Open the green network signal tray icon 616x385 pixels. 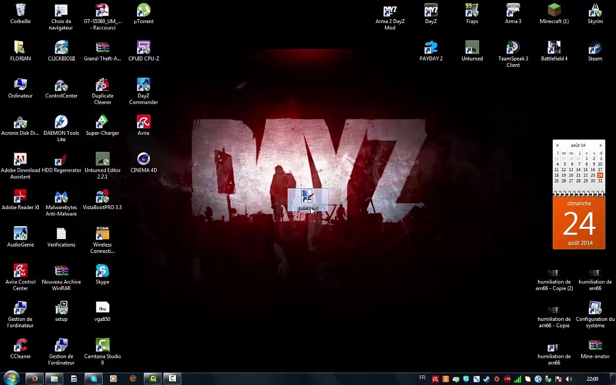518,379
